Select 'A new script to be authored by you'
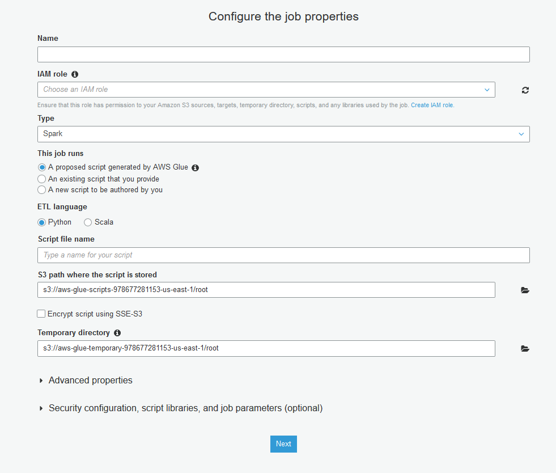 click(42, 190)
